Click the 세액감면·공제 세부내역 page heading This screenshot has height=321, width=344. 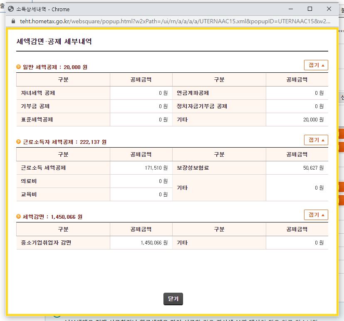54,42
